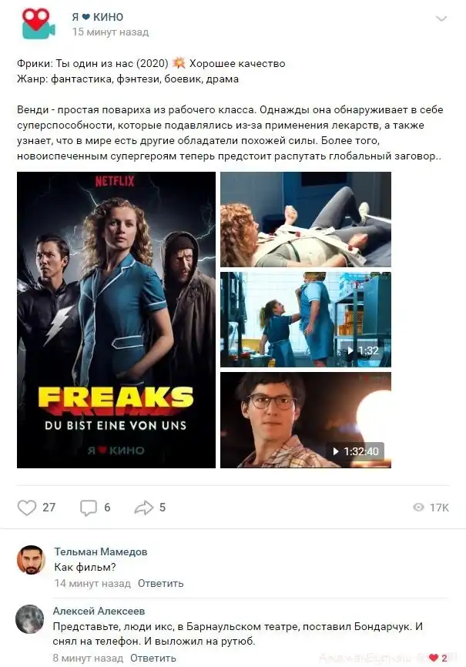
Task: Open the post timestamp 15 минут назад
Action: [x=110, y=32]
